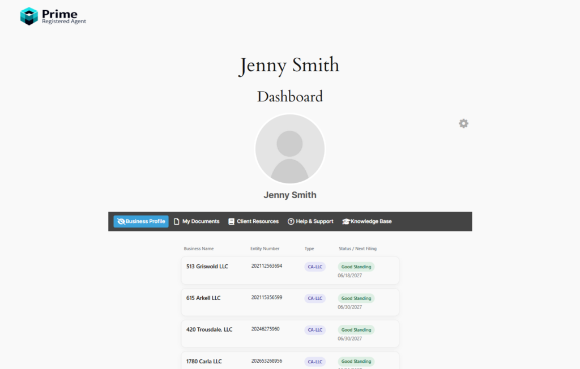Click the Status / Next Filing column header
Screen dimensions: 580x369
click(x=358, y=248)
